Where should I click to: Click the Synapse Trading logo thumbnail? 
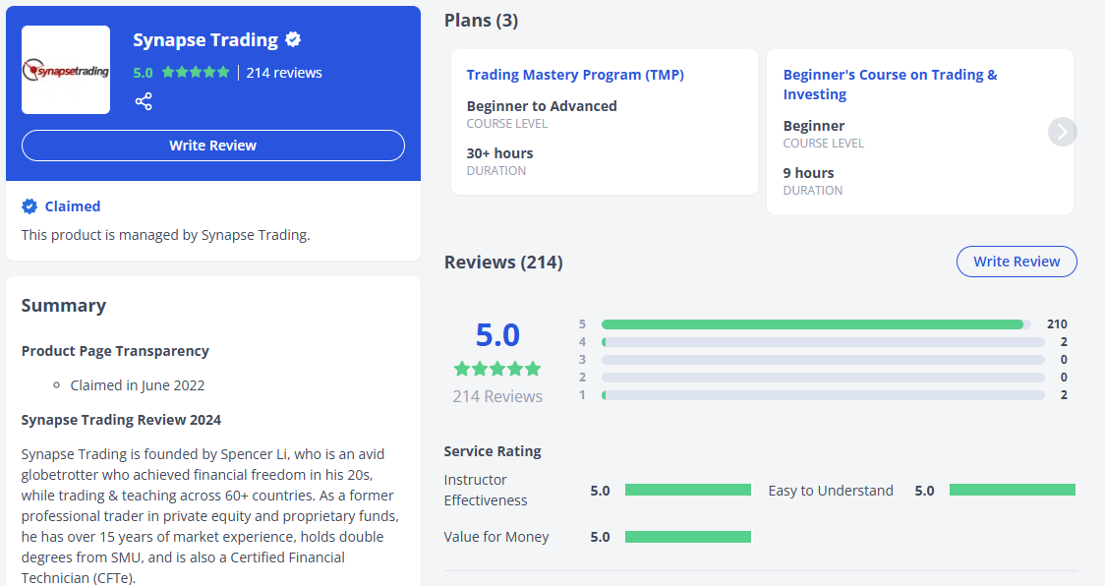coord(66,70)
